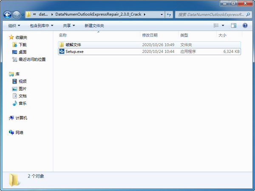Create a folder with 新建文件夹
The width and height of the screenshot is (255, 191).
click(x=94, y=25)
